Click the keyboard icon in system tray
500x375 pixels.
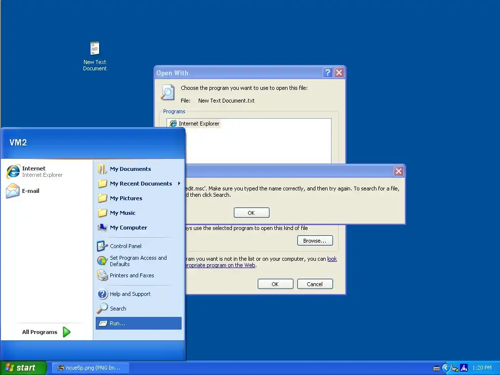click(x=436, y=368)
